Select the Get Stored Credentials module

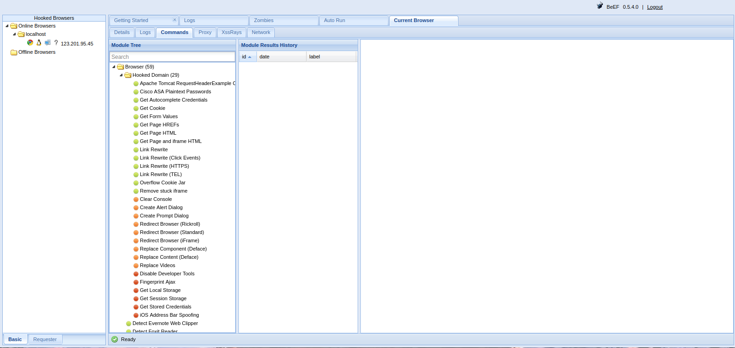[x=166, y=307]
